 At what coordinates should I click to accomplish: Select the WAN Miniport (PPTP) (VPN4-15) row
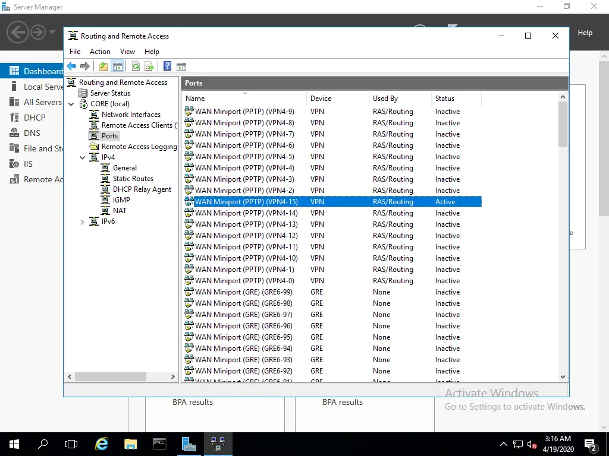pyautogui.click(x=332, y=202)
